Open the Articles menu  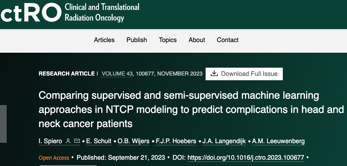(x=104, y=40)
